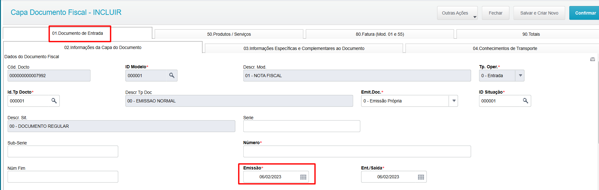
Task: Open the Ent./Saída calendar picker
Action: point(421,177)
